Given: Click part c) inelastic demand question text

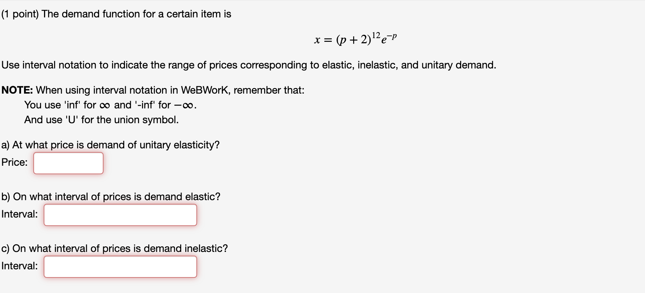Looking at the screenshot, I should tap(114, 248).
